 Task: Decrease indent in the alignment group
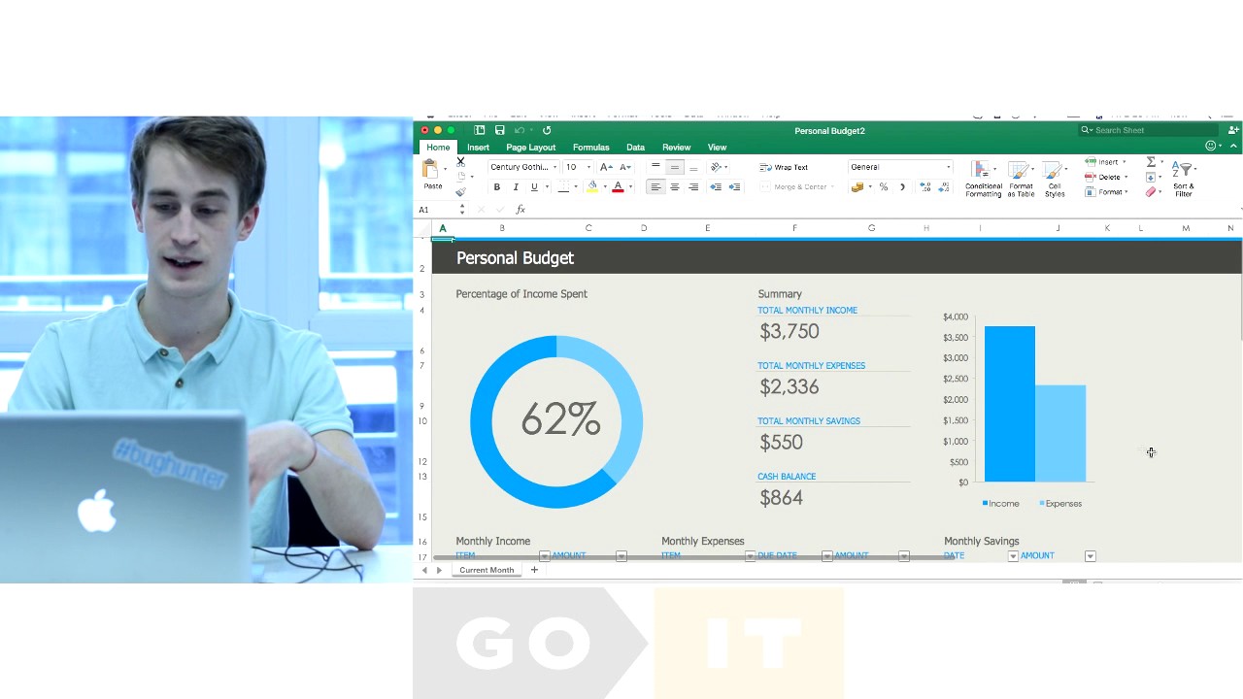[x=716, y=186]
